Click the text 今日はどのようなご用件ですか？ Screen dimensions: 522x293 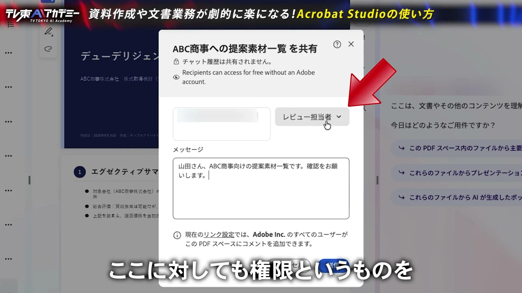pyautogui.click(x=443, y=125)
